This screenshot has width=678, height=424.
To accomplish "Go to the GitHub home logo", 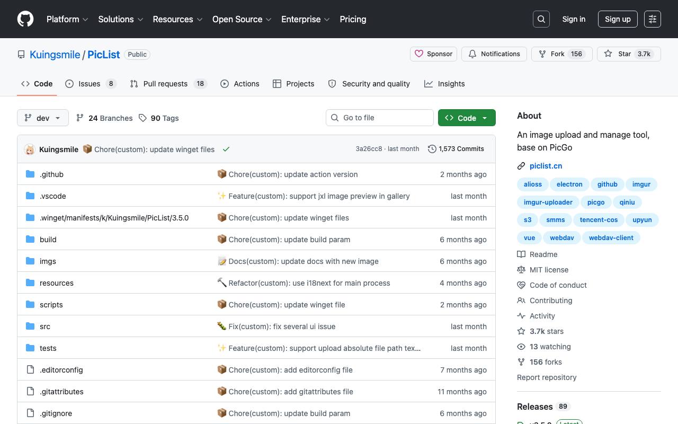I will [x=25, y=19].
